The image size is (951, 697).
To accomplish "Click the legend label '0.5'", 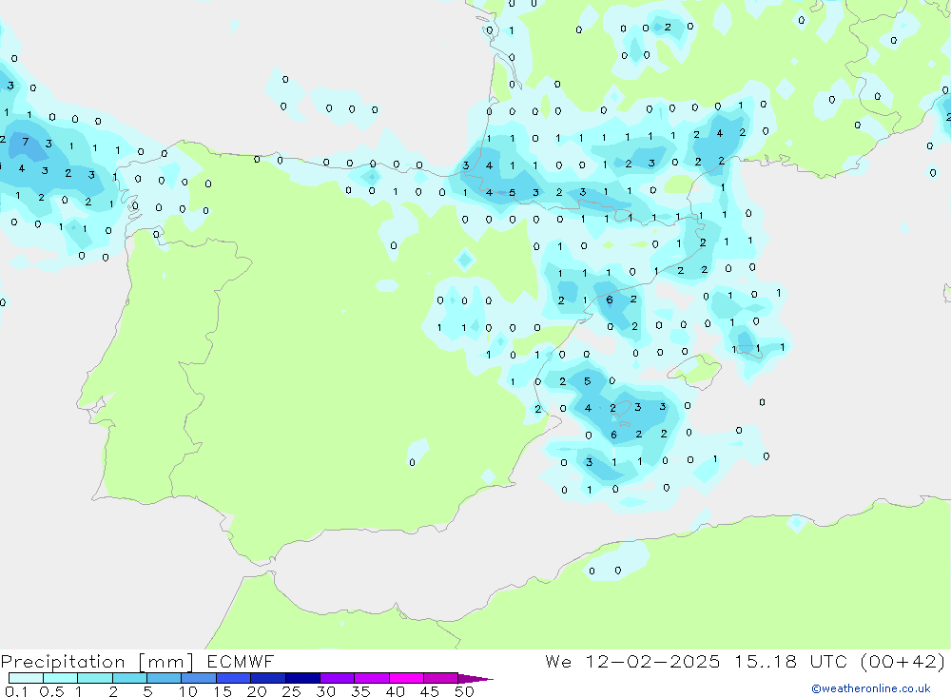I will point(51,691).
